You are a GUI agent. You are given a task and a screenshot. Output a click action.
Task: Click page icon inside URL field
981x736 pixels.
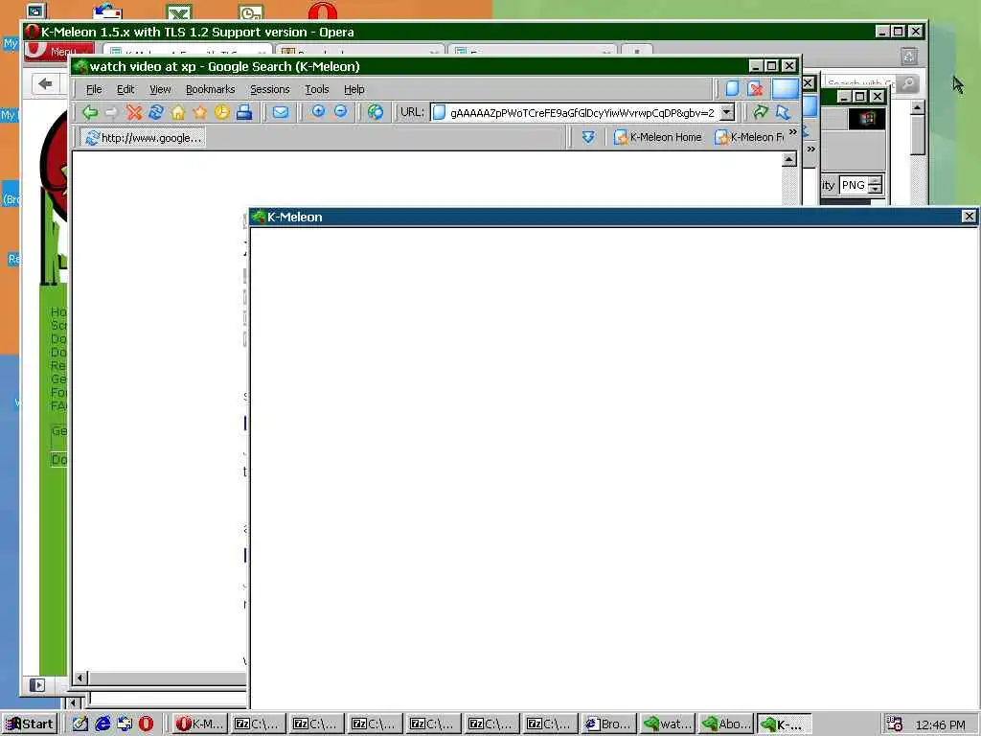click(x=439, y=113)
